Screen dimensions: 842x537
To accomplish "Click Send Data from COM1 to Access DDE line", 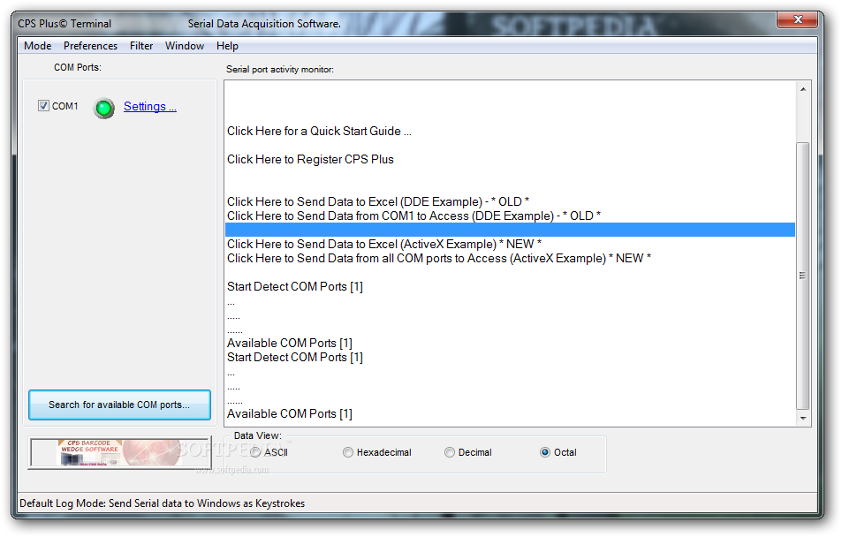I will coord(413,216).
